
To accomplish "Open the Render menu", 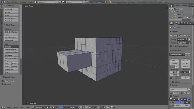I will tap(15, 2).
